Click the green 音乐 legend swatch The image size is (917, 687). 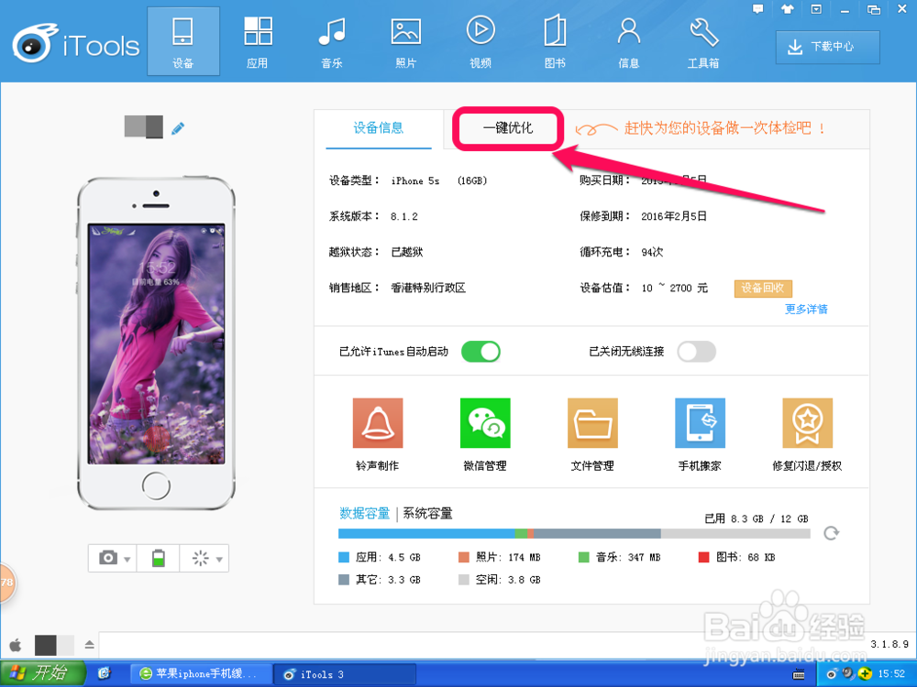pos(583,557)
